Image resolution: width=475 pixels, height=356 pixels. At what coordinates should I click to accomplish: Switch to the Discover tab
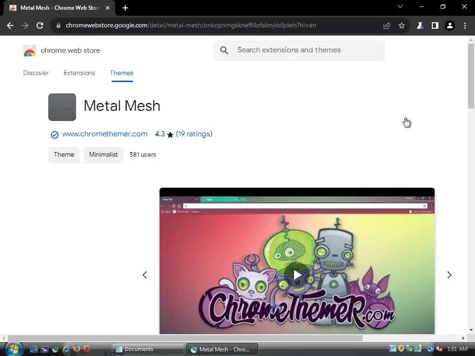pos(36,73)
